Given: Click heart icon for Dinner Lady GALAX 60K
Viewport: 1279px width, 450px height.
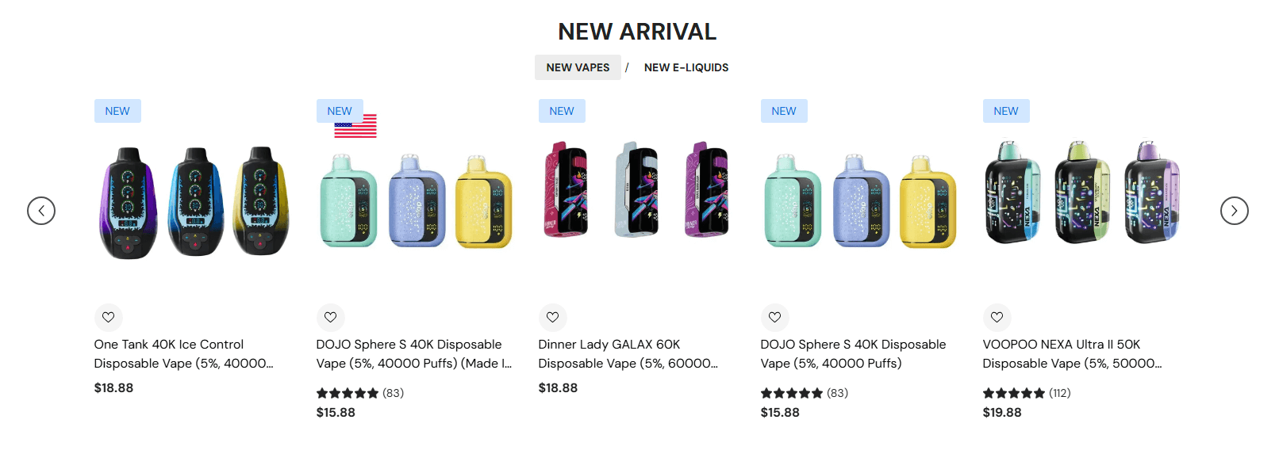Looking at the screenshot, I should click(x=553, y=318).
